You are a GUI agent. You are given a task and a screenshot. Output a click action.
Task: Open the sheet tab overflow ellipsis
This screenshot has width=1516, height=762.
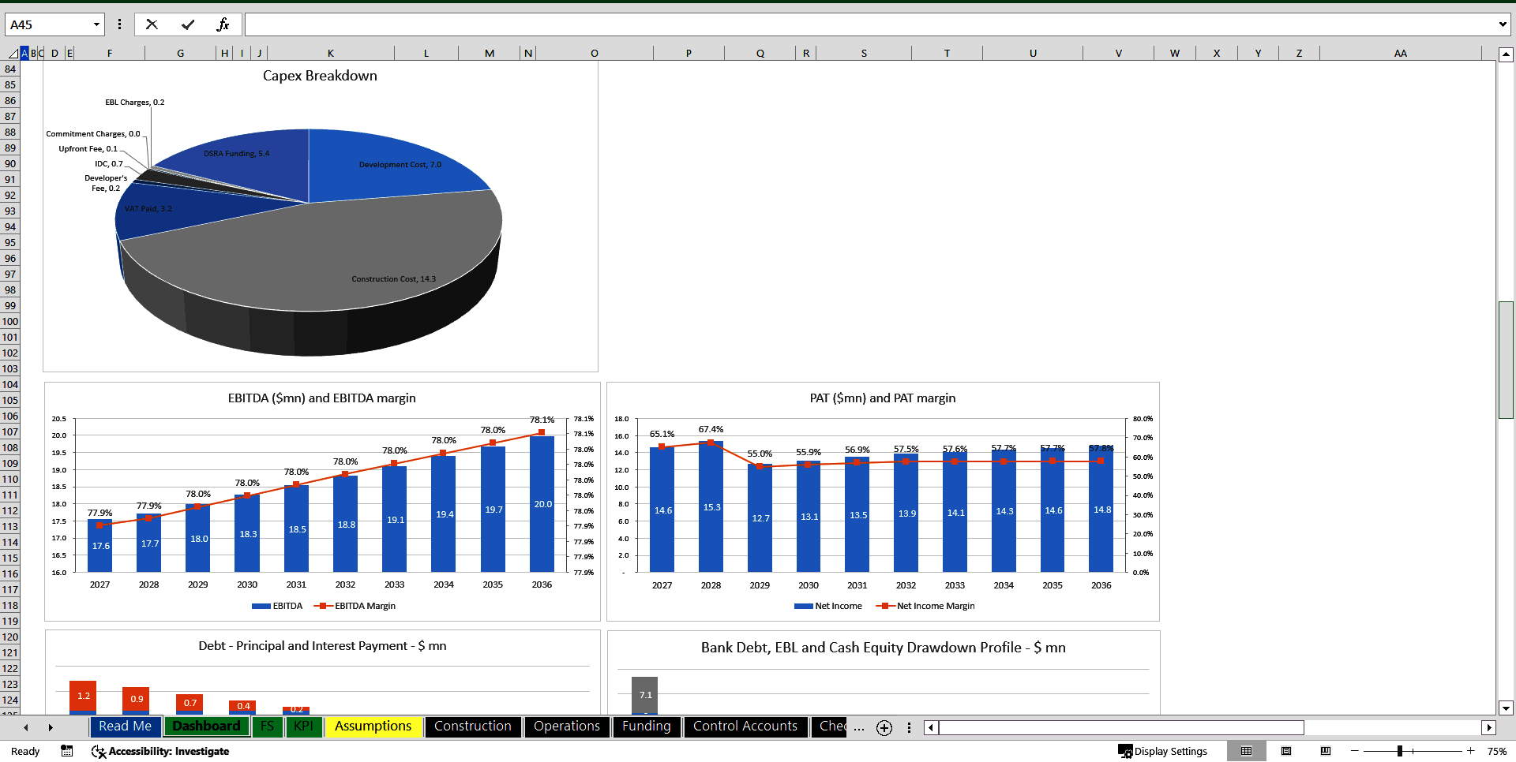(x=858, y=727)
